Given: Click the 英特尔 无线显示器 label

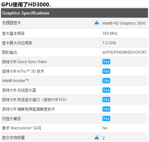Looking at the screenshot, I should coord(19,90).
